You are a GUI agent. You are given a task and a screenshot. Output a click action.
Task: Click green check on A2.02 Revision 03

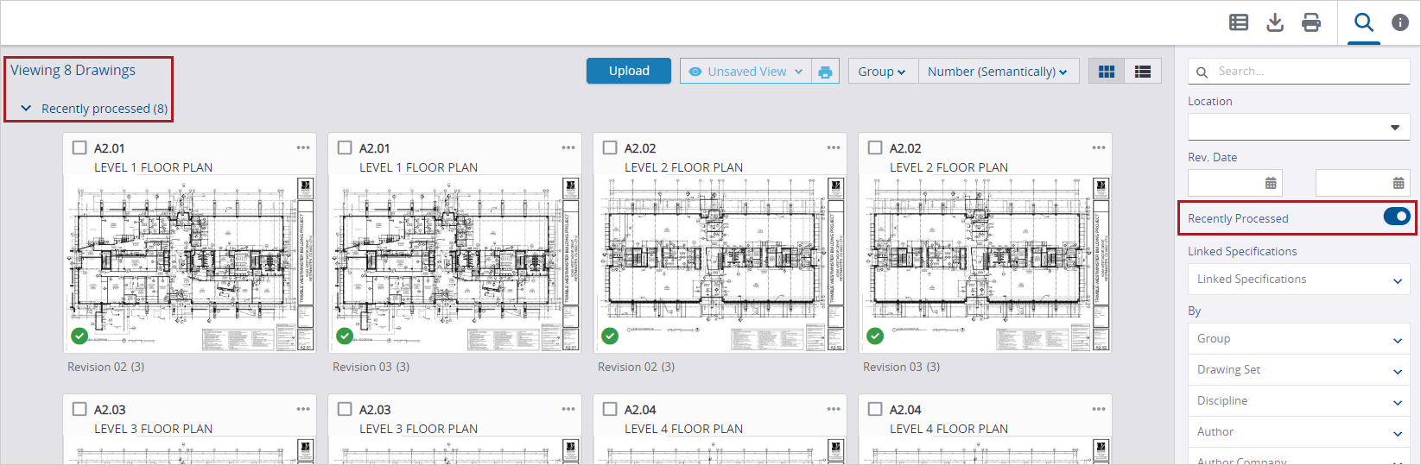coord(875,336)
